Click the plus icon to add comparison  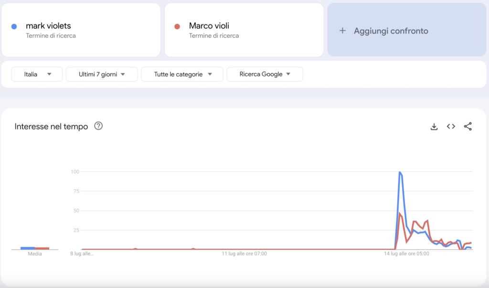[342, 31]
